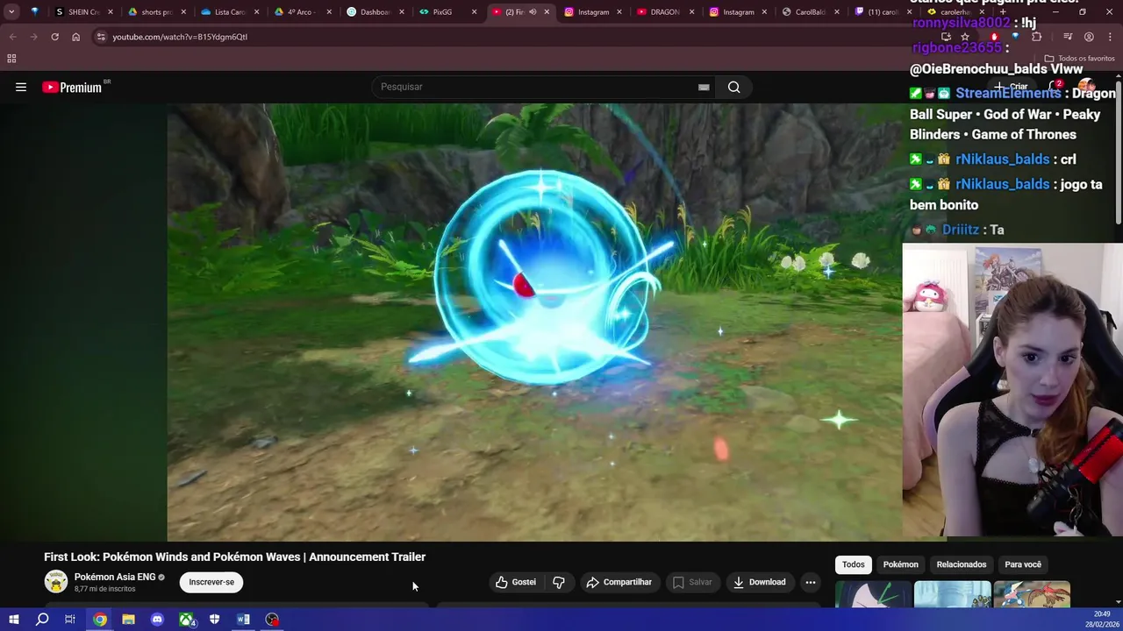
Task: Open the YouTube guide hamburger menu
Action: pos(21,87)
